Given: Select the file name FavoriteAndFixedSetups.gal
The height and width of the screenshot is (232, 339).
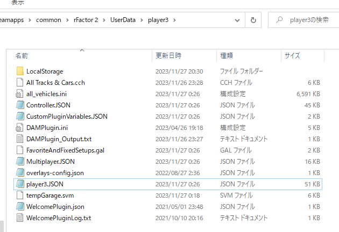Looking at the screenshot, I should coord(65,150).
